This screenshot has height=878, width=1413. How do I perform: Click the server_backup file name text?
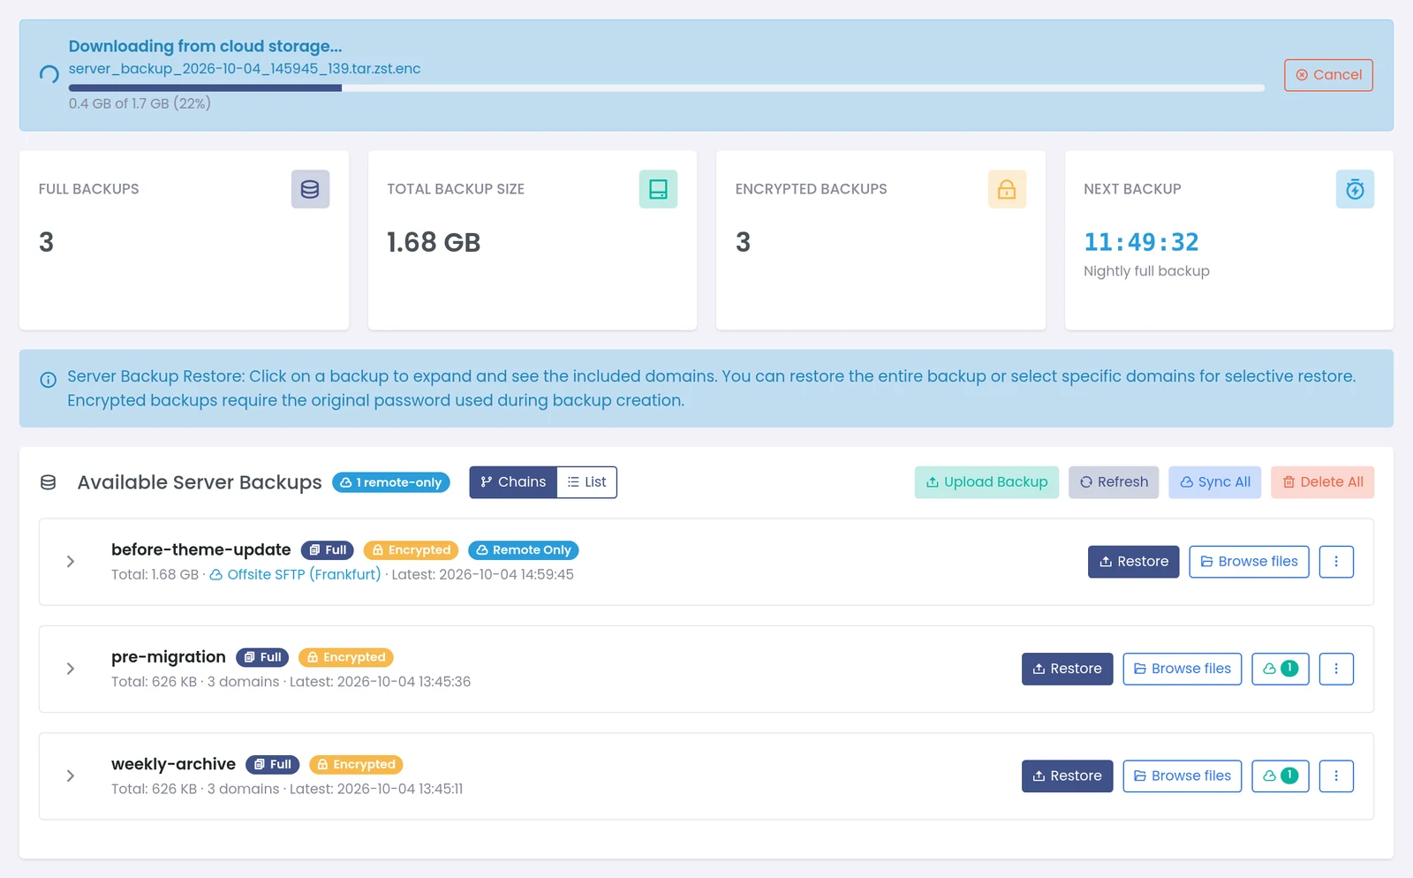[x=245, y=69]
